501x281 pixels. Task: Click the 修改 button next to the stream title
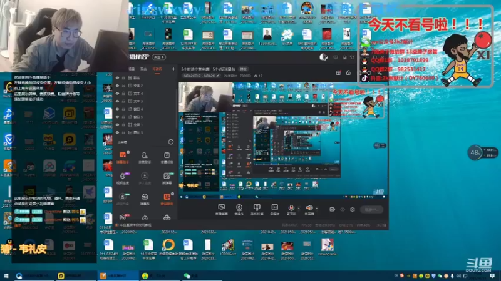coord(244,69)
